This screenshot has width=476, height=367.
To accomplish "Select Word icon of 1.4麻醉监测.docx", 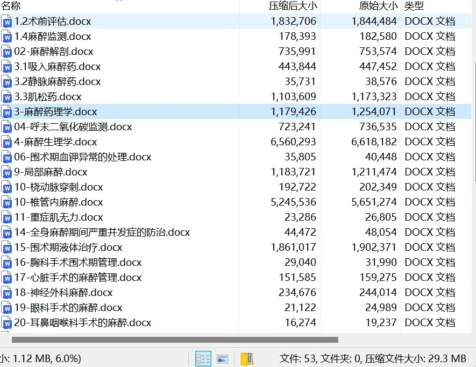I will [6, 37].
